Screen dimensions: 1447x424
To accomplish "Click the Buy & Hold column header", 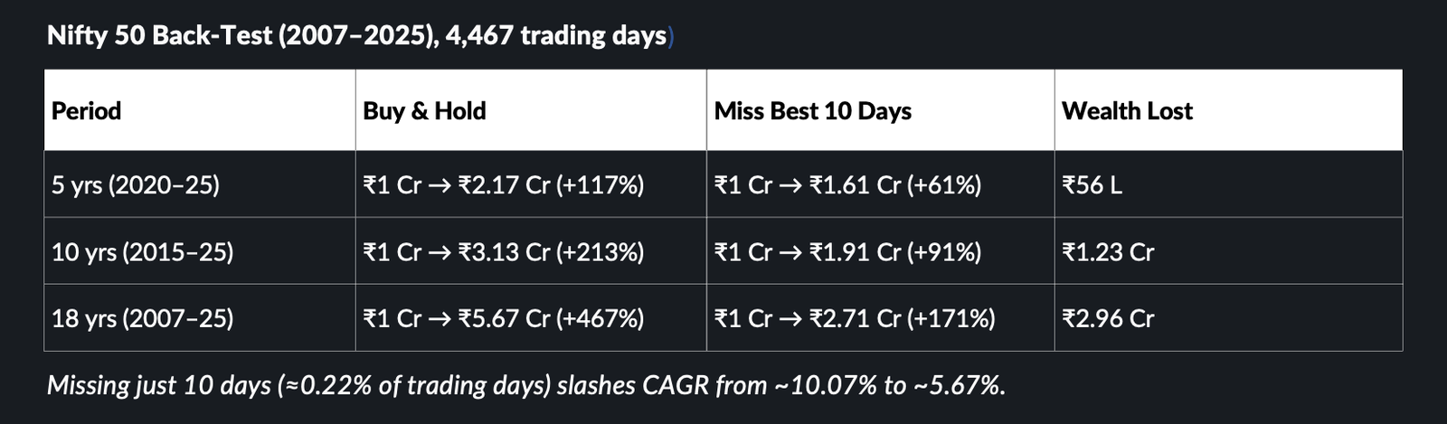I will click(424, 111).
